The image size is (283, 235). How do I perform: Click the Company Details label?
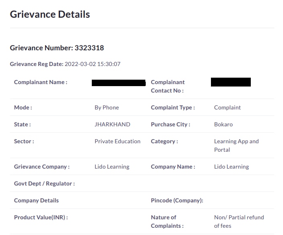click(36, 200)
